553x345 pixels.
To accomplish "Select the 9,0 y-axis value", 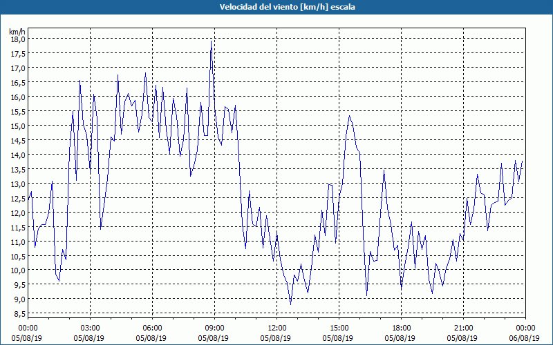I will coord(20,299).
